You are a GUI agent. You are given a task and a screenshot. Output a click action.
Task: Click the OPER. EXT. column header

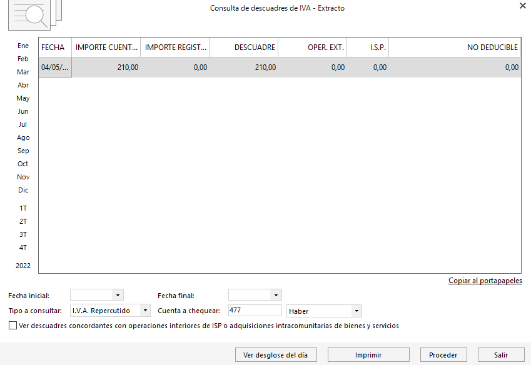pos(313,47)
